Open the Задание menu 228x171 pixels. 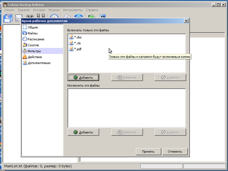24,10
